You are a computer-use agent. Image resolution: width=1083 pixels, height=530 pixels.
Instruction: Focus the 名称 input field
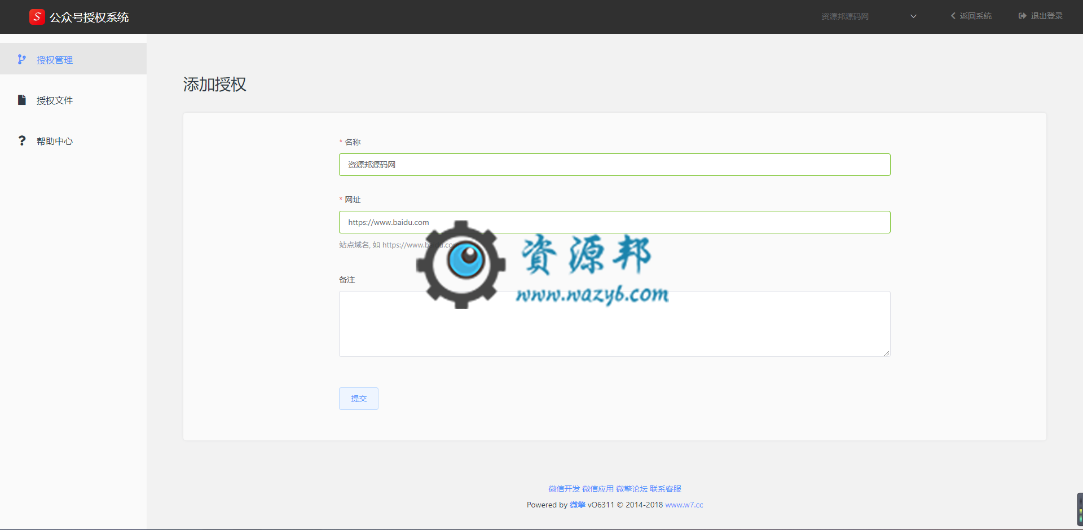coord(614,165)
